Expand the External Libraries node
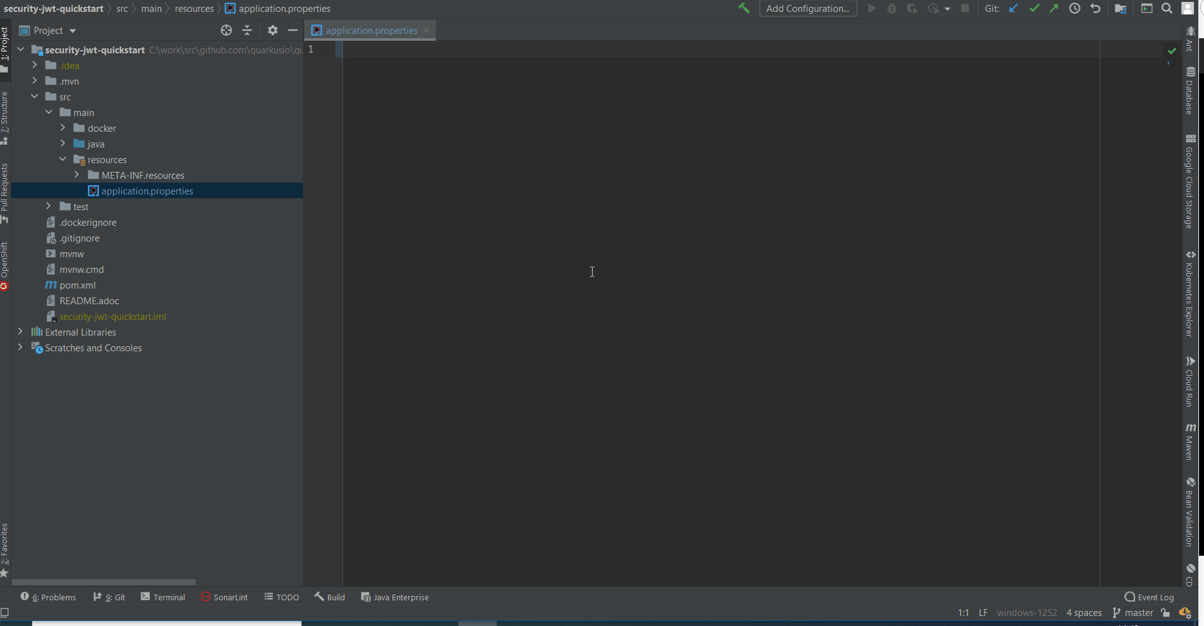The width and height of the screenshot is (1204, 626). click(x=19, y=332)
